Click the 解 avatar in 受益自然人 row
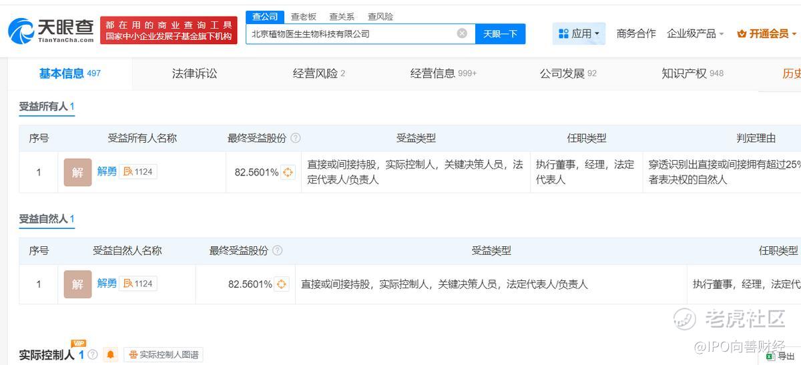The width and height of the screenshot is (801, 365). coord(77,284)
